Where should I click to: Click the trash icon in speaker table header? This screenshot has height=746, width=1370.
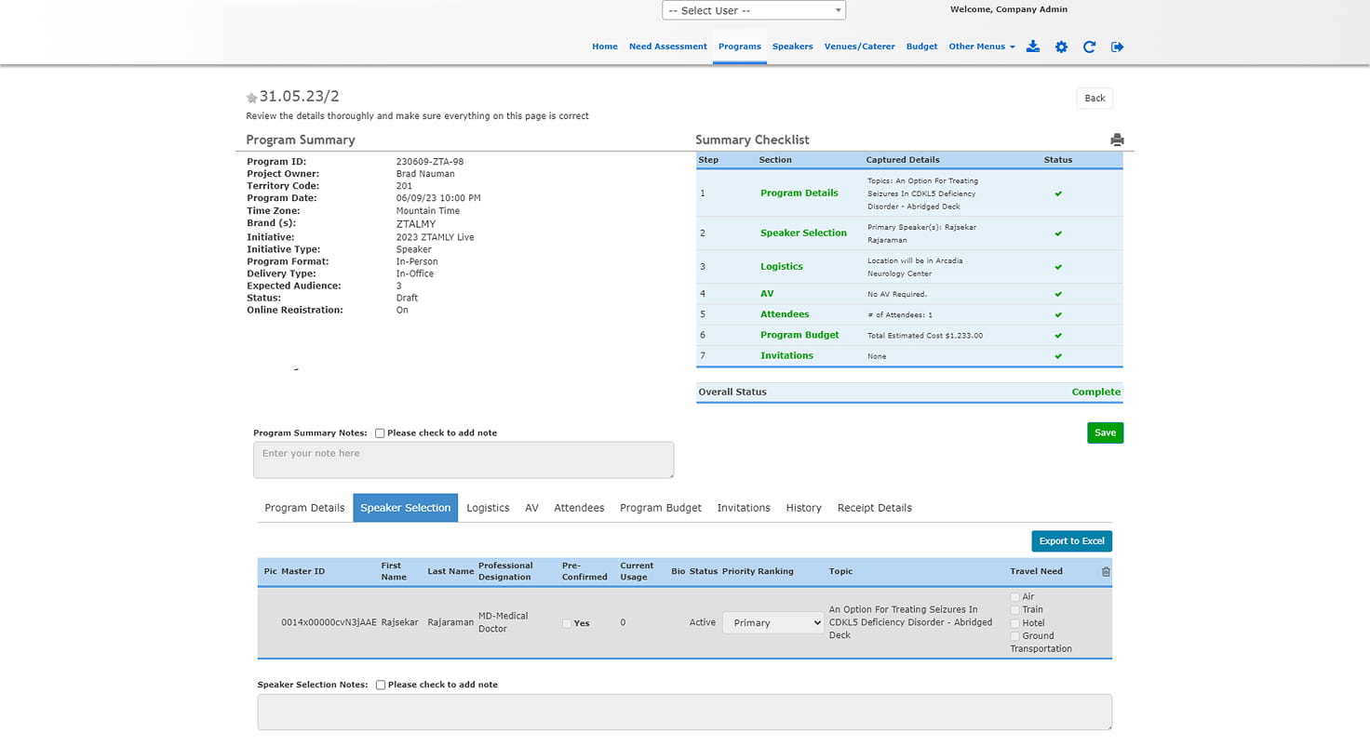coord(1106,572)
